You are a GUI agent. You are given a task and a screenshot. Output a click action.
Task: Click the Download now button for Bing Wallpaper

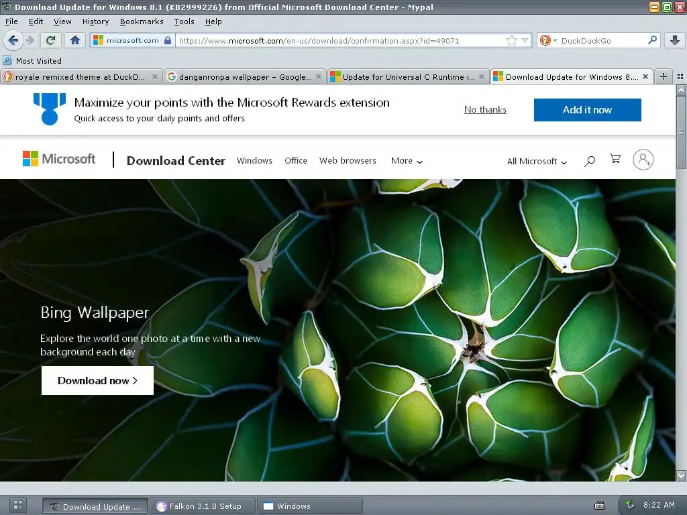click(97, 381)
